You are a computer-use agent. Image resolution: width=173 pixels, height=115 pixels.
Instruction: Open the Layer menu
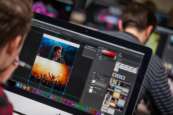(x=48, y=24)
